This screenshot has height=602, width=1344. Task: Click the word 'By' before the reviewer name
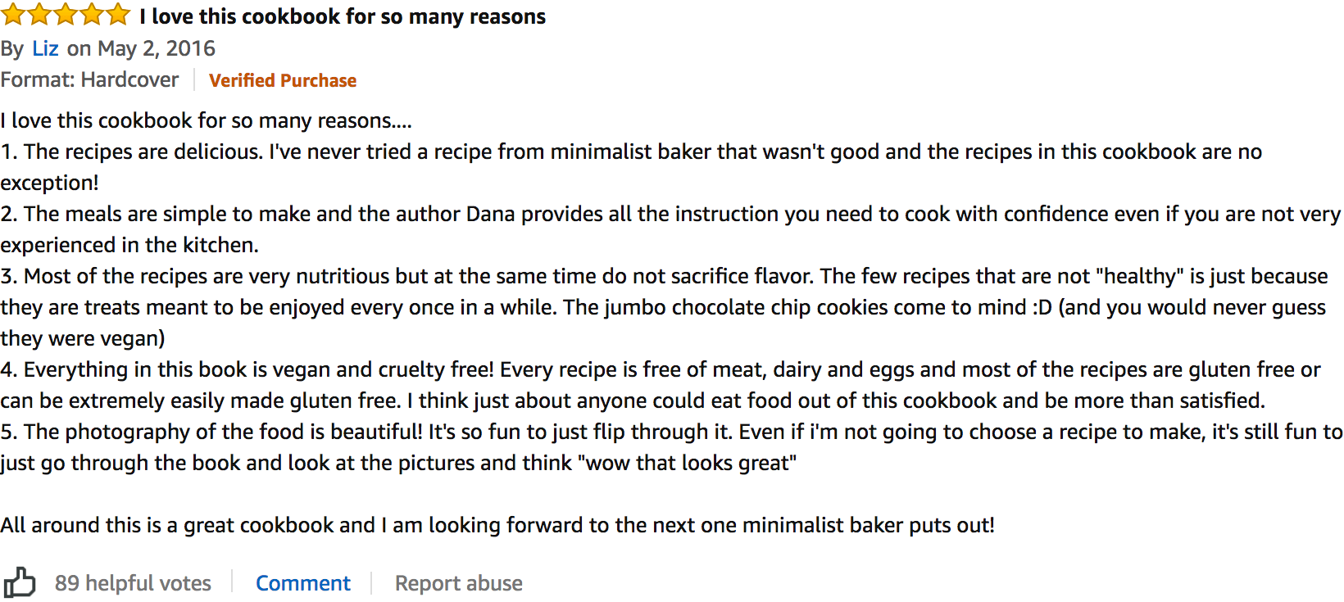(12, 48)
